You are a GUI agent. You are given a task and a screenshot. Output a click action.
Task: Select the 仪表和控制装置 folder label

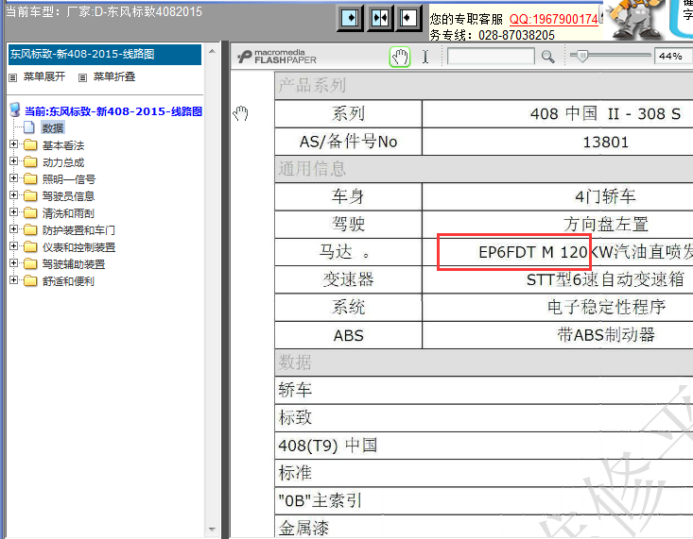(78, 247)
